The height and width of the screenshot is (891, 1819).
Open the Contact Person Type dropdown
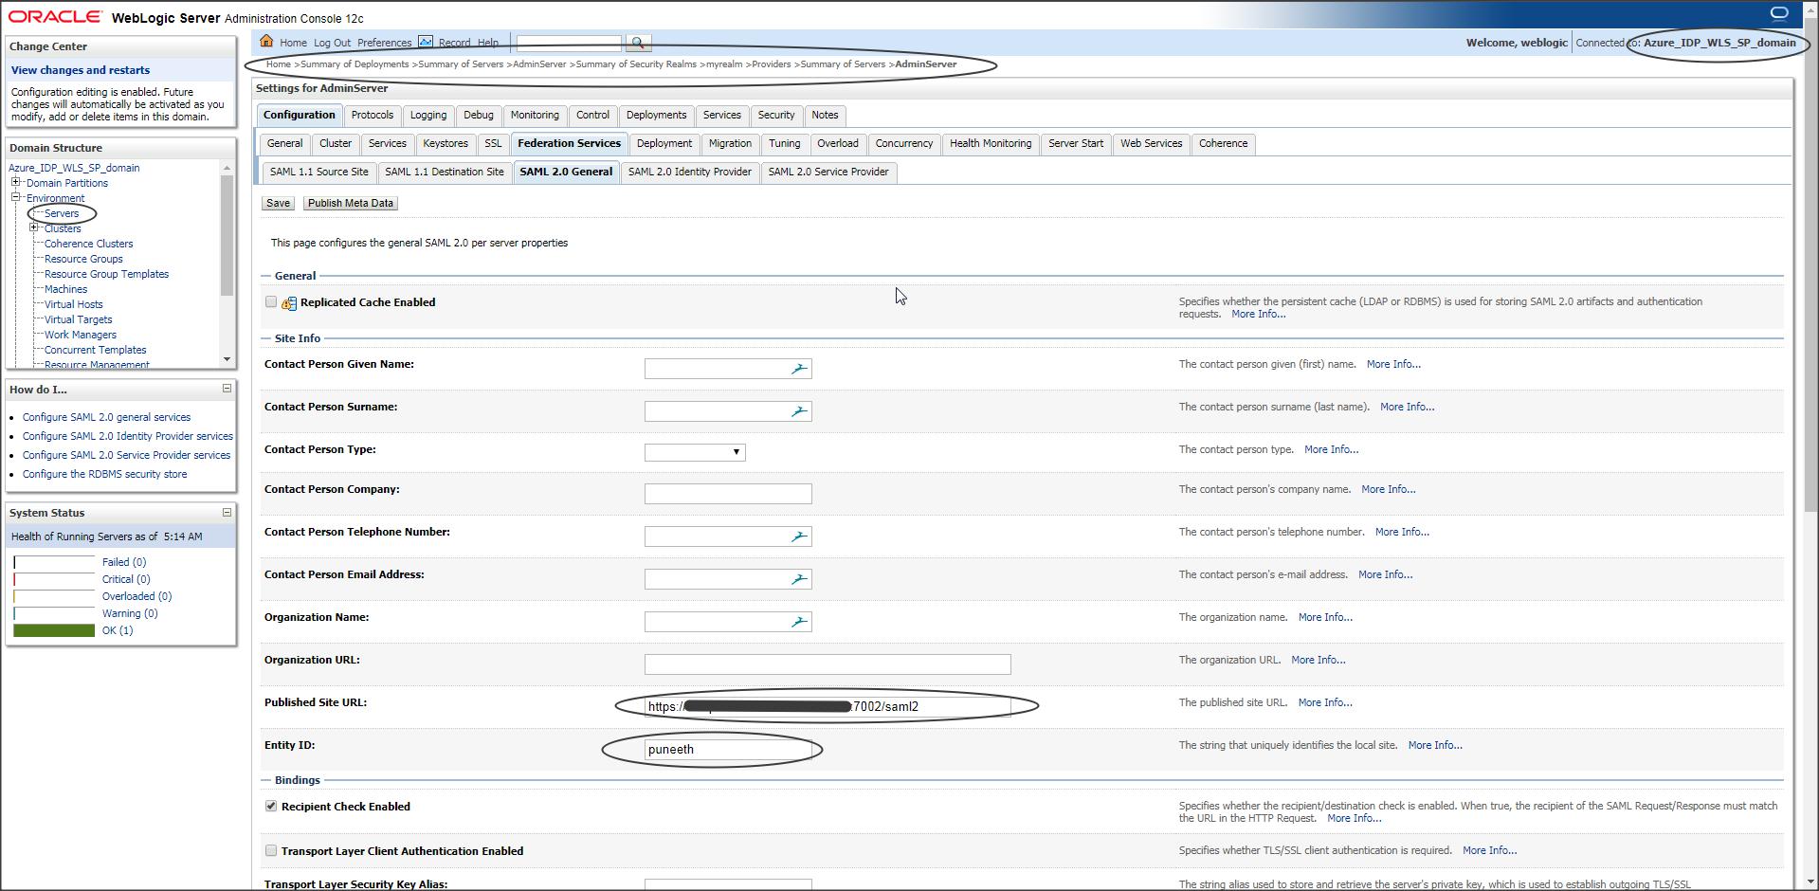(695, 452)
